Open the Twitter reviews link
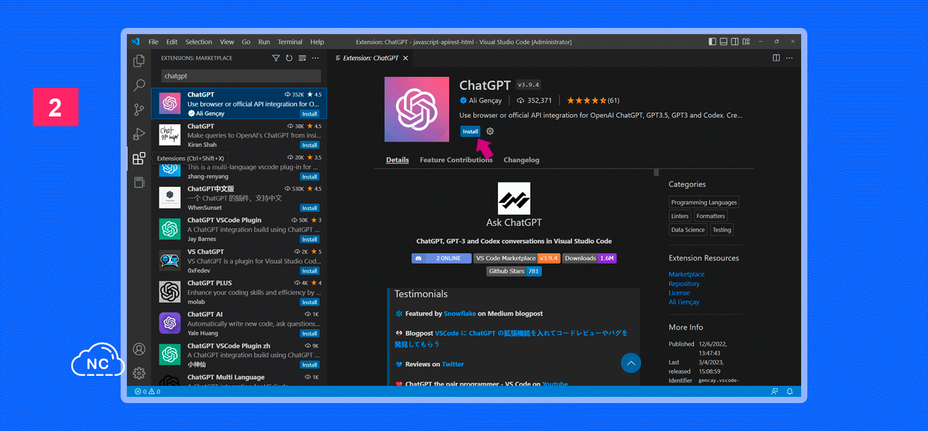The height and width of the screenshot is (431, 928). (453, 364)
